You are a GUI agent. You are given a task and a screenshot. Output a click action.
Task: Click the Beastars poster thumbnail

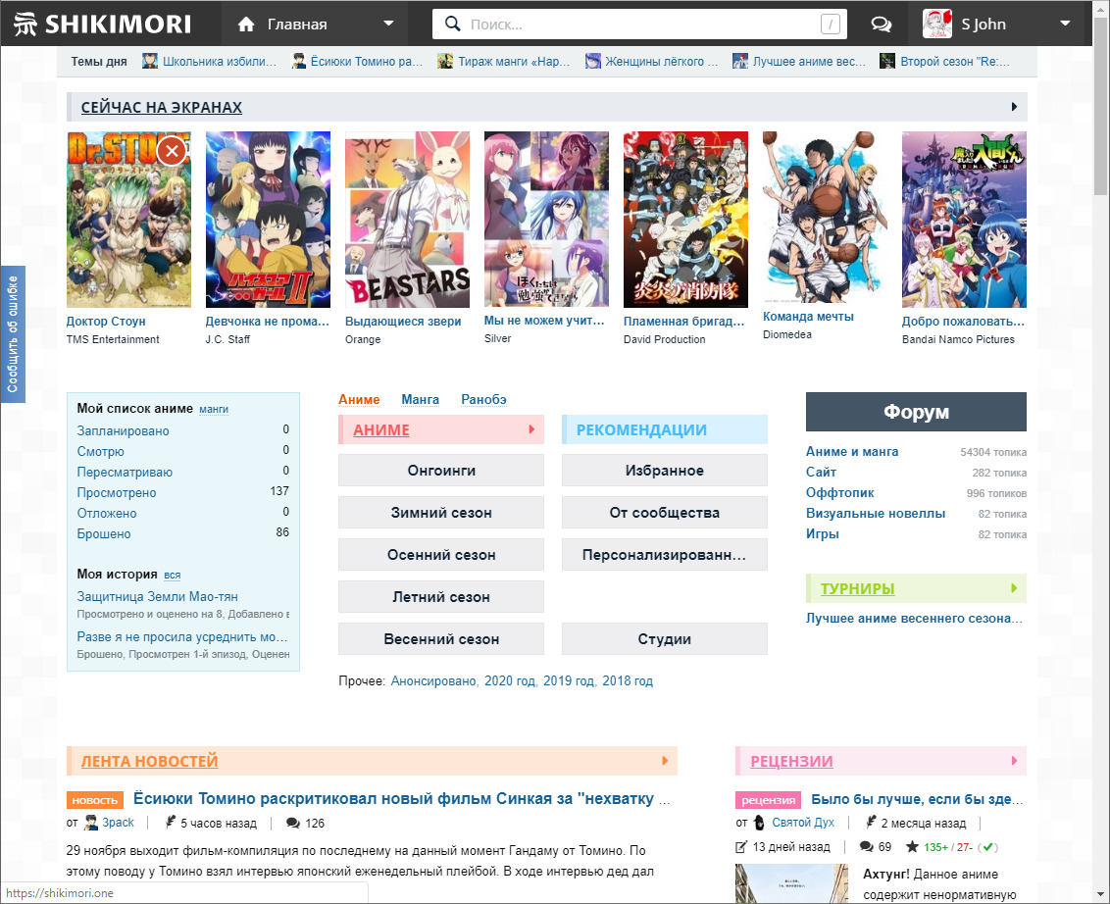tap(407, 220)
